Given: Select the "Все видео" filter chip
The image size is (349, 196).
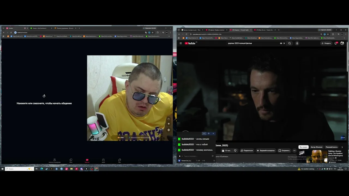Looking at the screenshot, I should pos(303,147).
